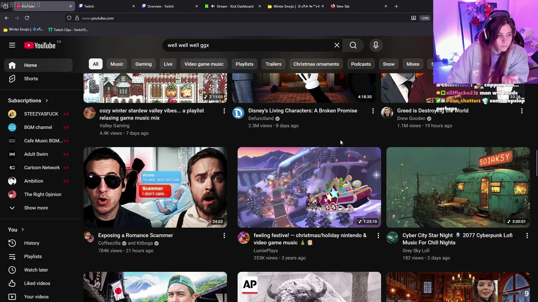Open BGM channel subscription
Screen dimensions: 538x302
point(38,127)
